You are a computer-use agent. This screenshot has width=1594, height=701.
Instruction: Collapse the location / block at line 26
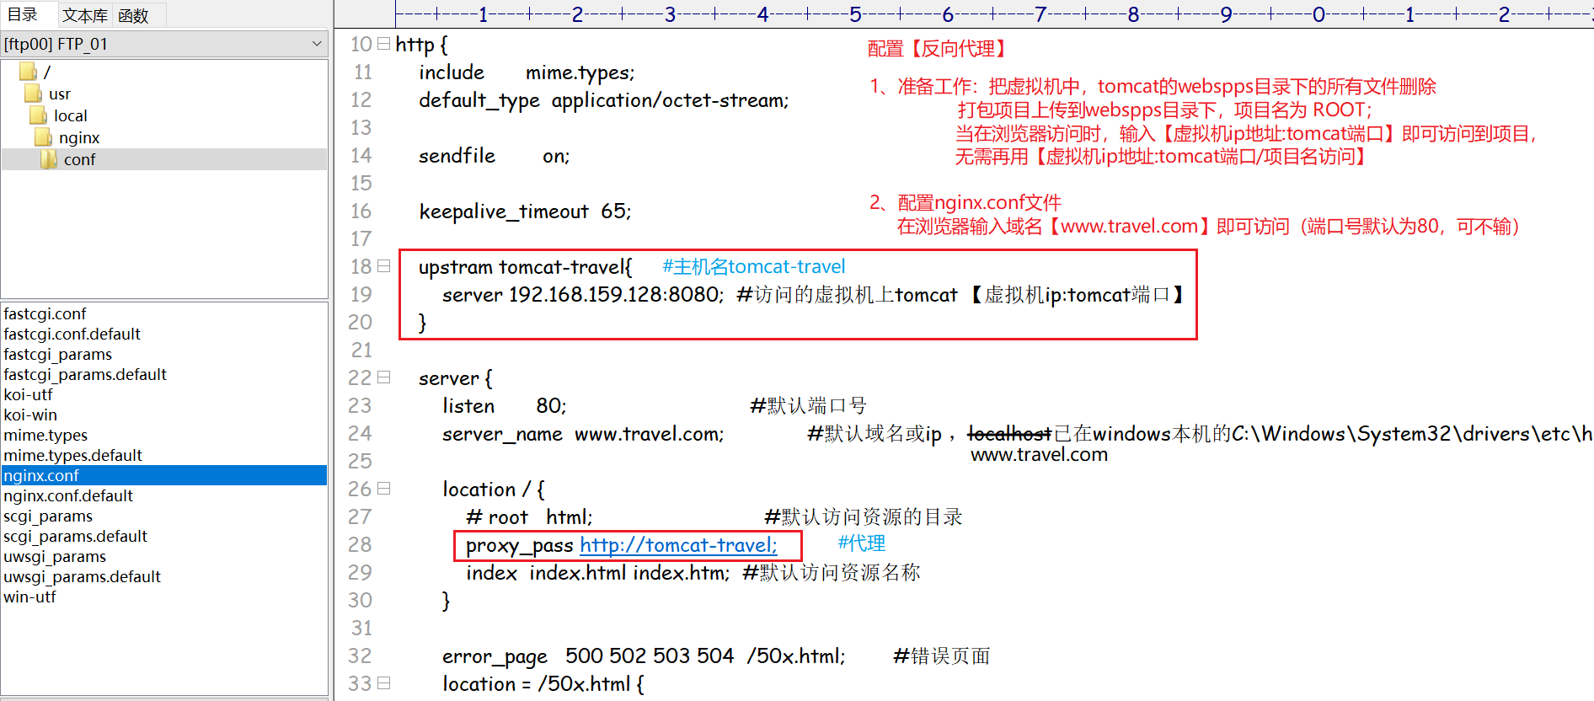(x=384, y=488)
